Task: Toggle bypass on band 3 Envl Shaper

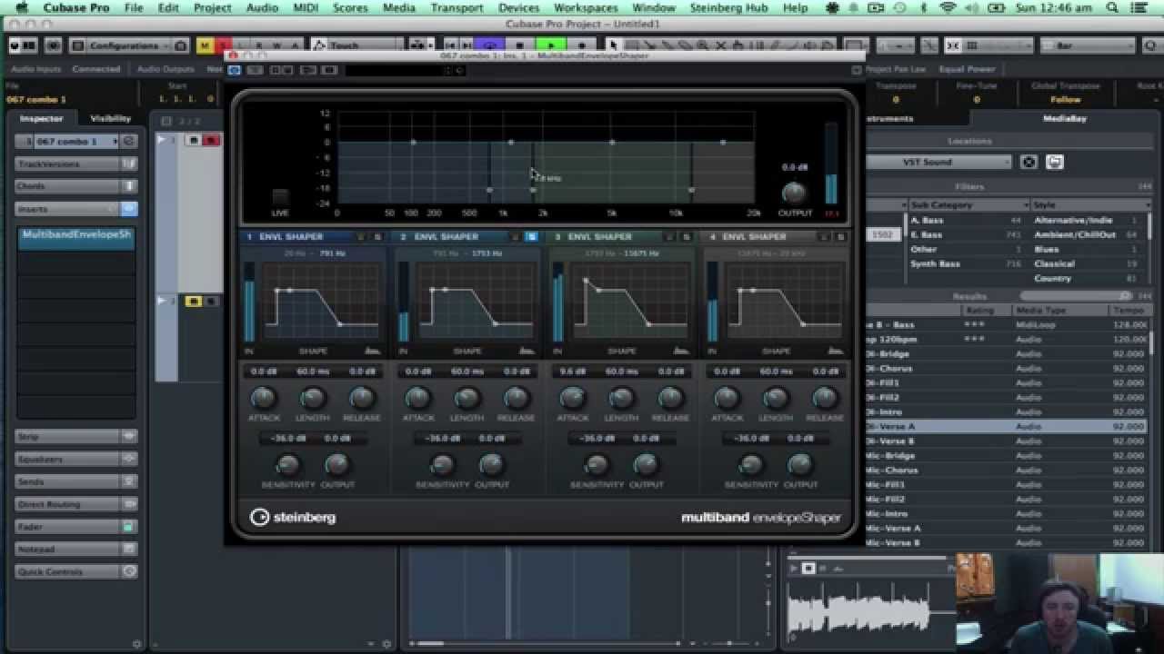Action: coord(670,237)
